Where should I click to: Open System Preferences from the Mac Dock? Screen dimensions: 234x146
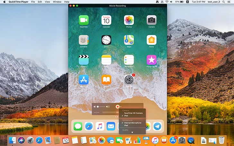click(x=182, y=140)
